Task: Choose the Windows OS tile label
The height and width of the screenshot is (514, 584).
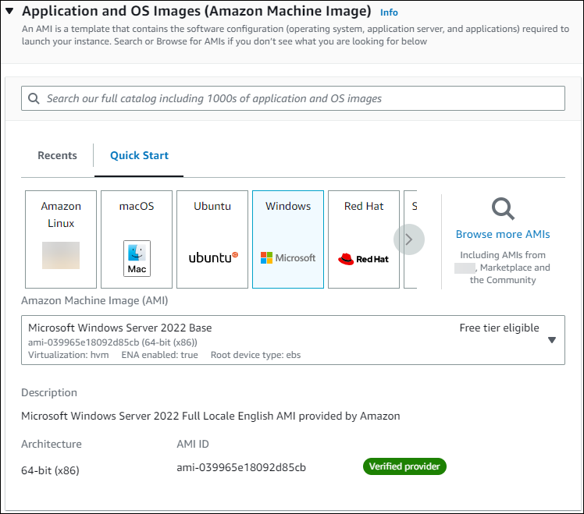Action: click(x=288, y=207)
